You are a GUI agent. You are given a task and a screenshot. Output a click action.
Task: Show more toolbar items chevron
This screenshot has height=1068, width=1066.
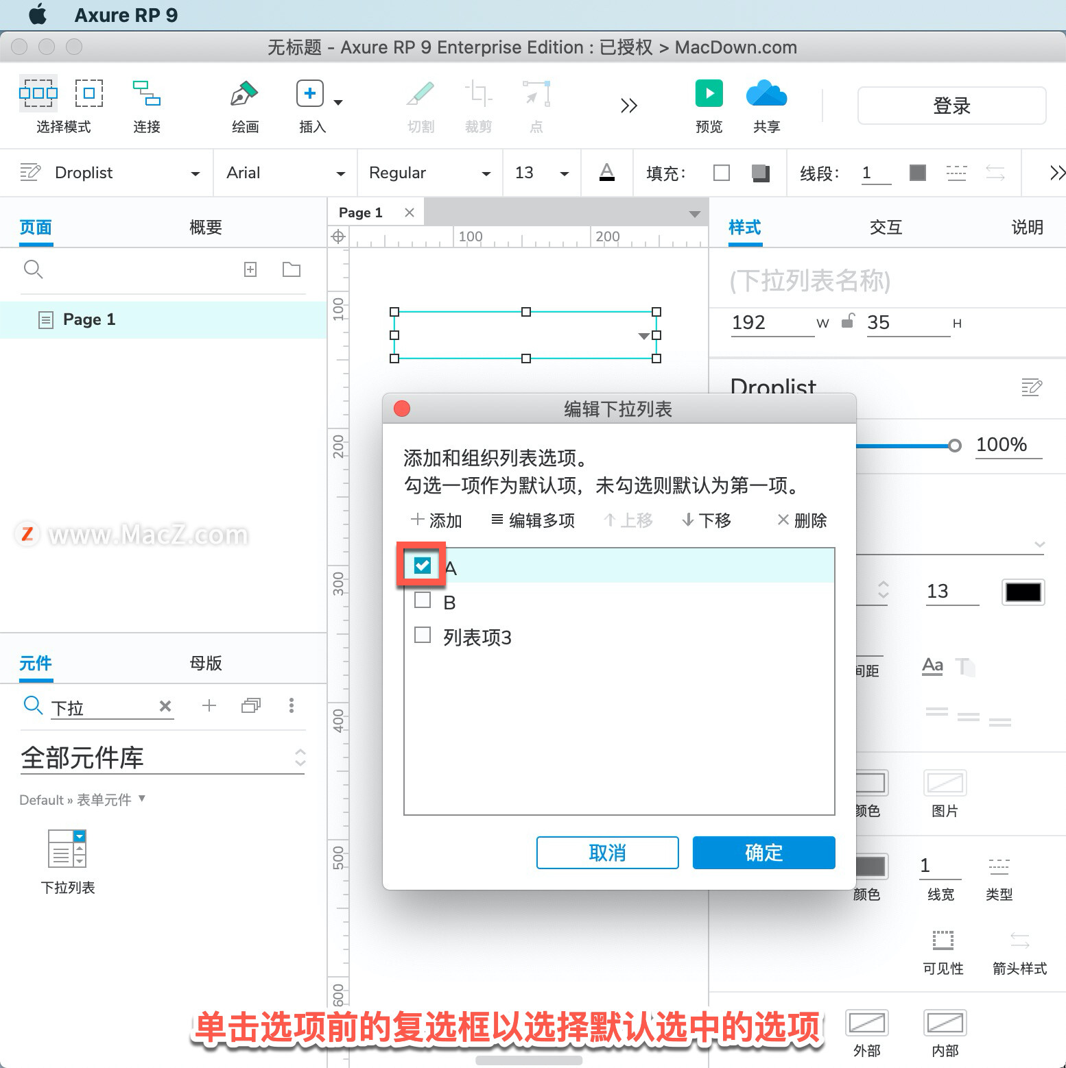coord(629,106)
